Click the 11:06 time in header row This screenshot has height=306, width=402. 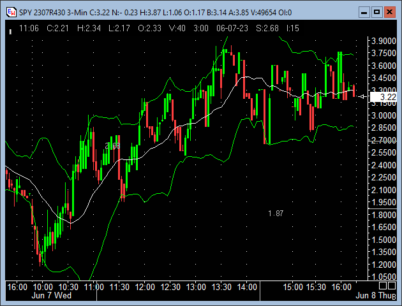pos(29,28)
